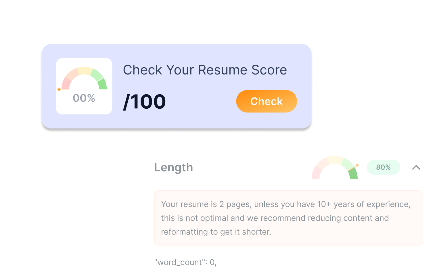Screen dimensions: 437x276
Task: Click the "Check Your Resume Score" heading
Action: coord(205,70)
